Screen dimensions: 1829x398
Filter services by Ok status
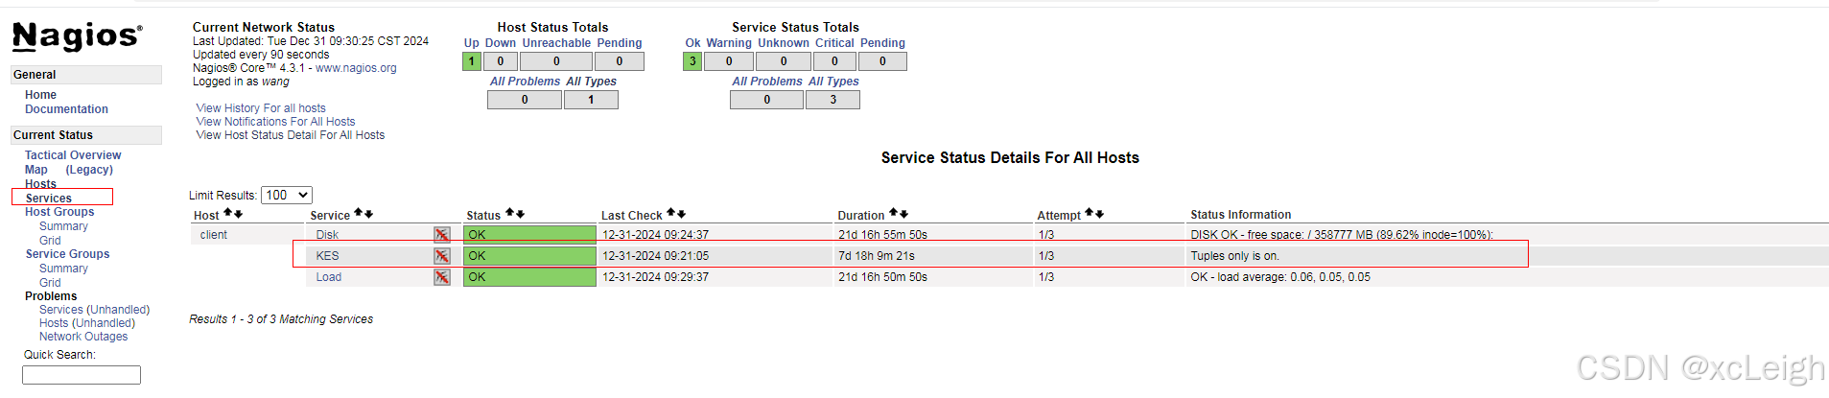pos(693,43)
